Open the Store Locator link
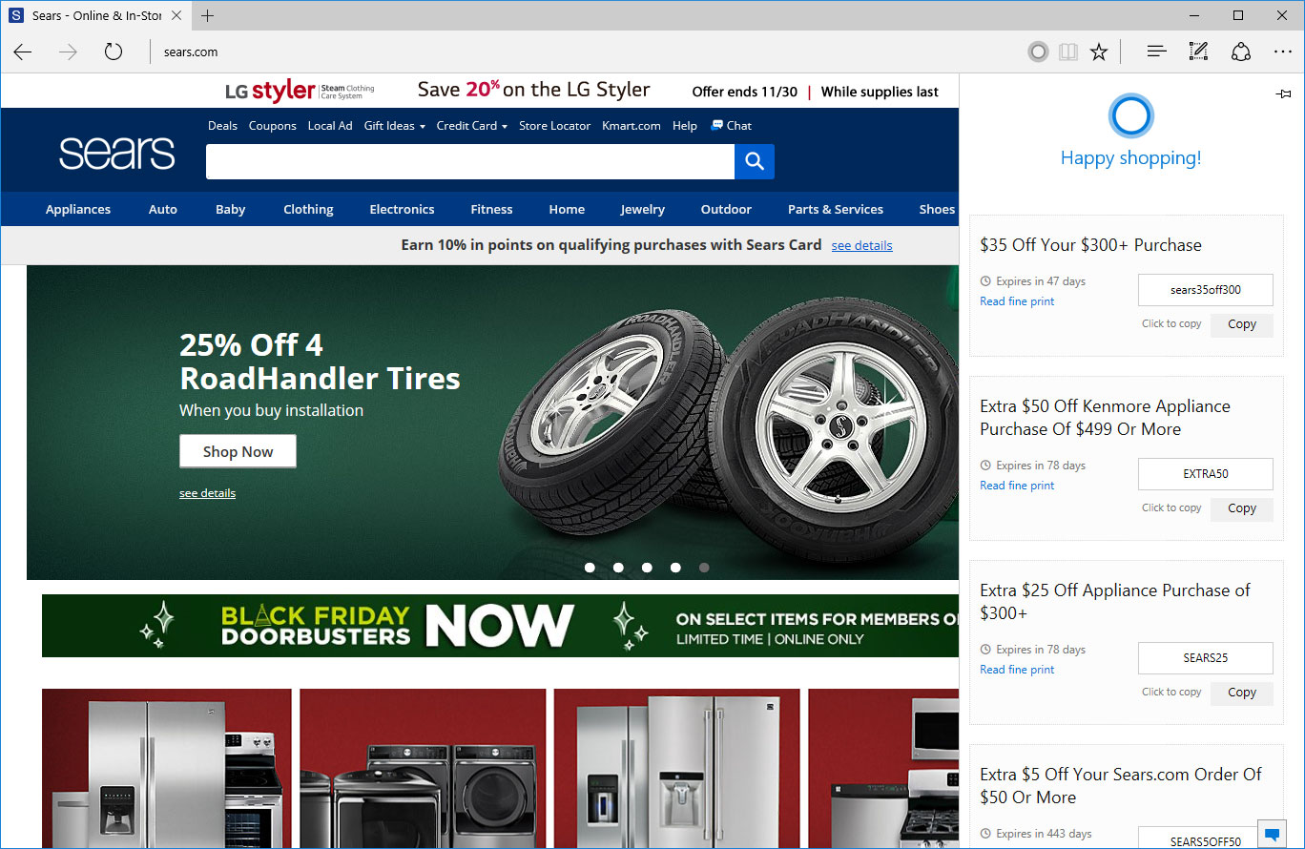Image resolution: width=1305 pixels, height=849 pixels. 554,125
